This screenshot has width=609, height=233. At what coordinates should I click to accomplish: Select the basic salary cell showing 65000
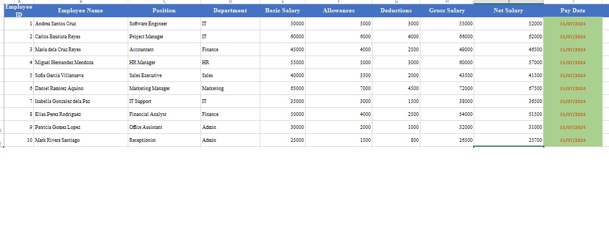click(x=282, y=88)
